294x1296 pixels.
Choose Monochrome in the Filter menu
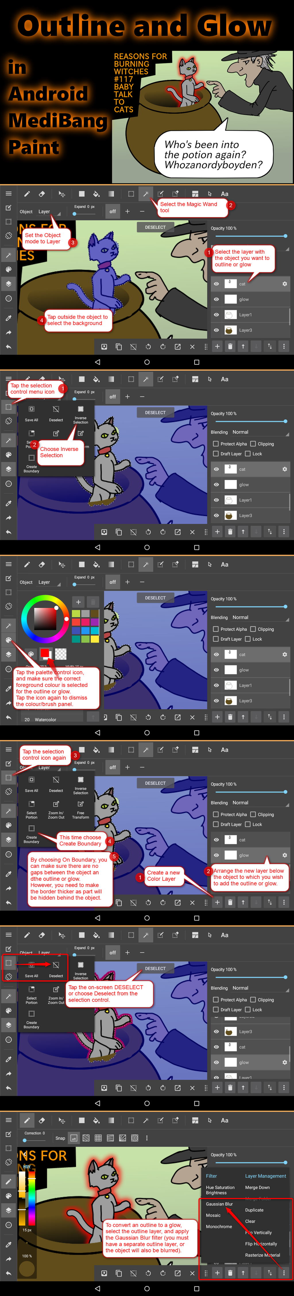(x=219, y=1227)
